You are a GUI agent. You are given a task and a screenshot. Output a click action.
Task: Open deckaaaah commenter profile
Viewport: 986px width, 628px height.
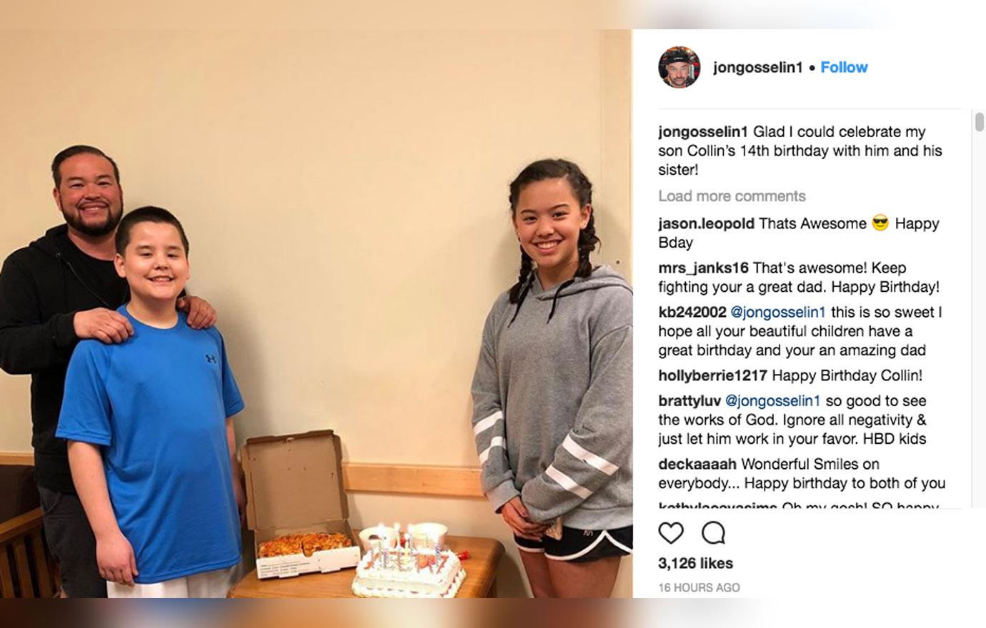[x=697, y=464]
